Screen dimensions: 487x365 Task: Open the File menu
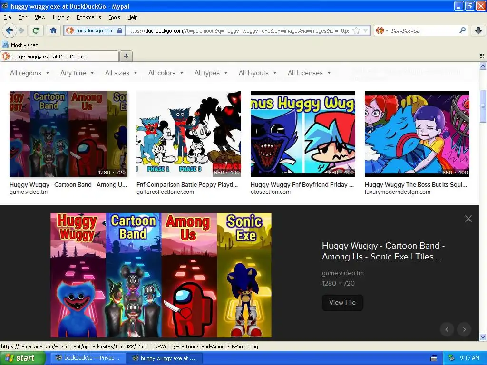[7, 17]
